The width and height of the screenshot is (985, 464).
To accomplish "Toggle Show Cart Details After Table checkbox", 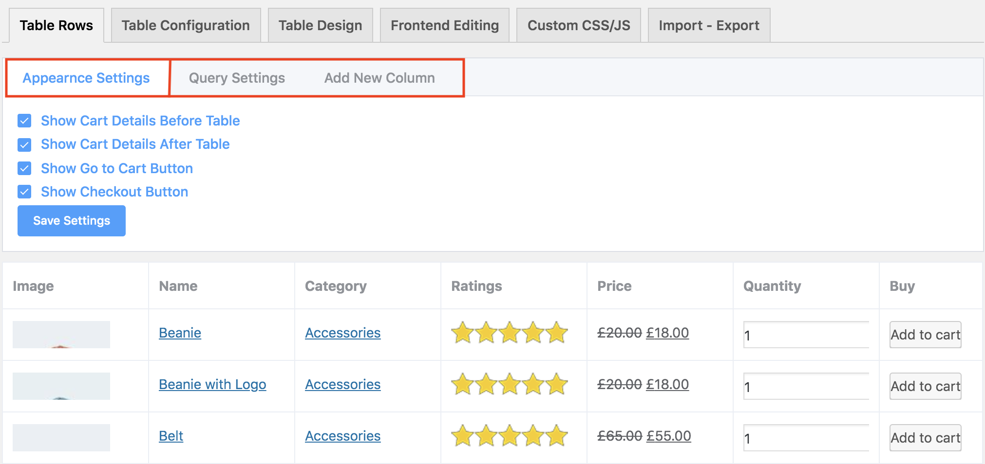I will click(24, 144).
